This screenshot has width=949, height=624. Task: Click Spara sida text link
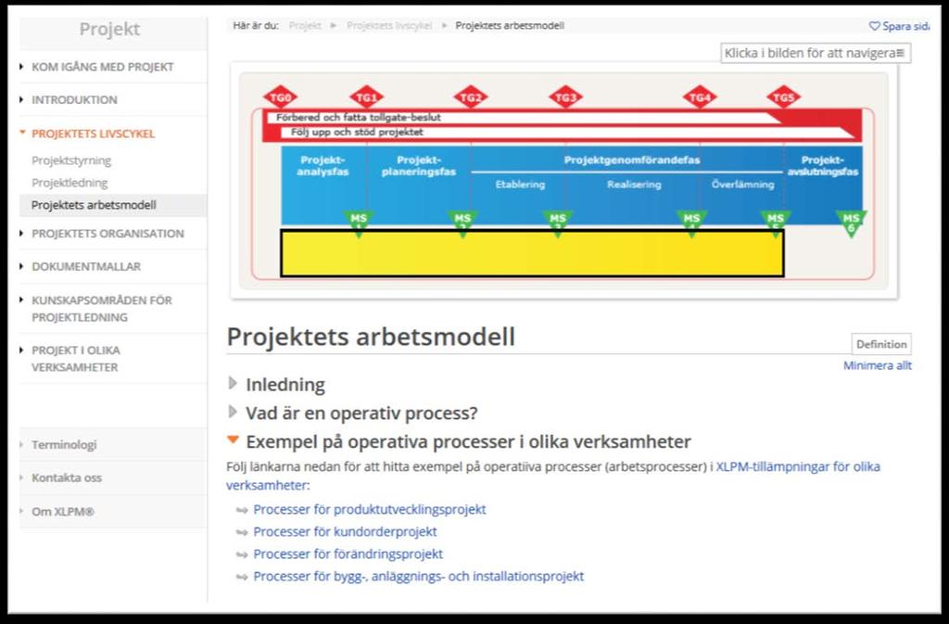click(x=905, y=26)
